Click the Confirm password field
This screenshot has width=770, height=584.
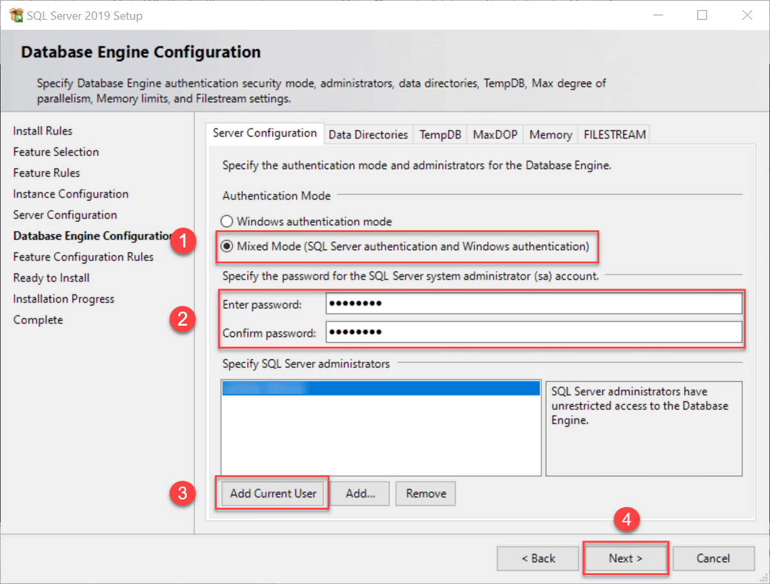pyautogui.click(x=534, y=331)
